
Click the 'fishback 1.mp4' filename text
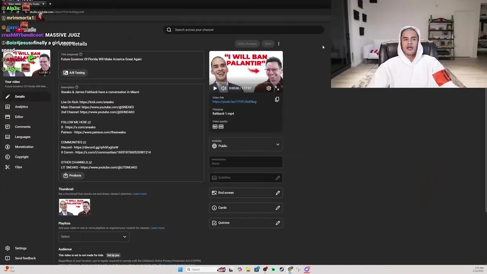point(223,114)
